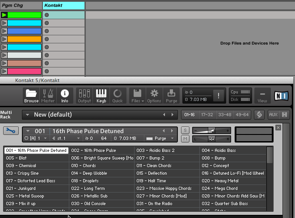This screenshot has width=295, height=218.
Task: Open the Files disk menu
Action: [x=138, y=96]
